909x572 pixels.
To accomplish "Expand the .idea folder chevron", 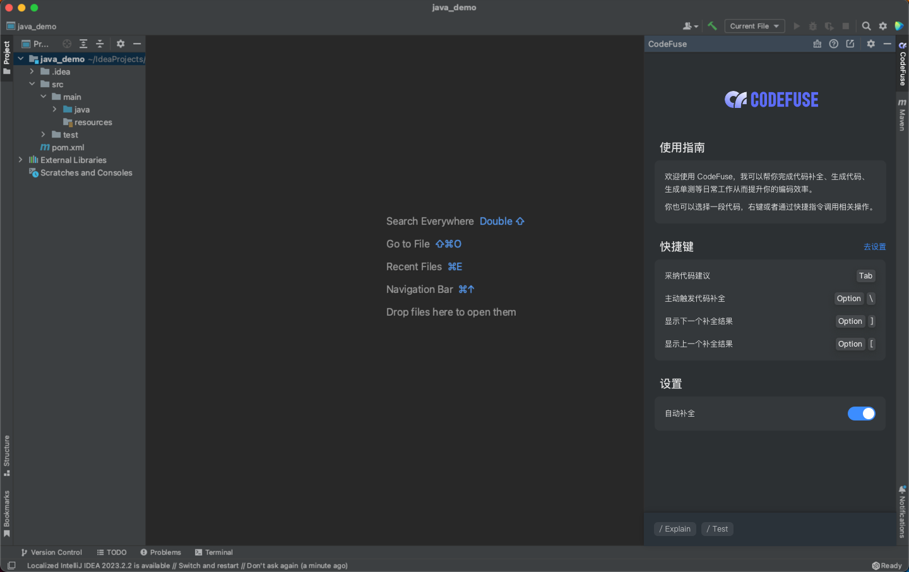I will [x=32, y=71].
